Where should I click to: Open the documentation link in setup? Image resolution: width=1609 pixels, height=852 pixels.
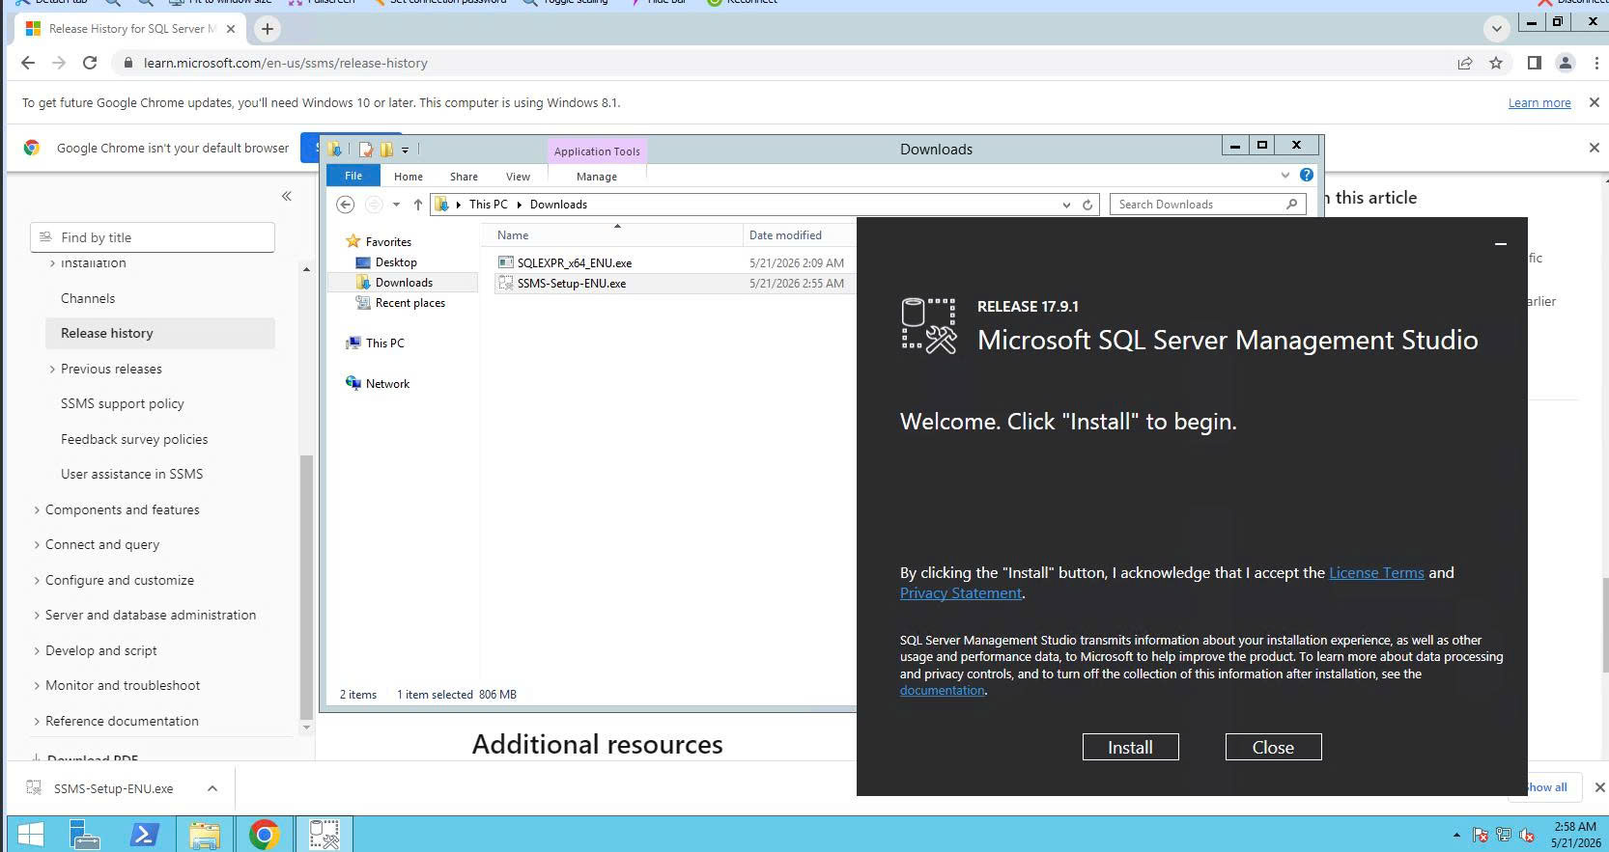point(942,690)
